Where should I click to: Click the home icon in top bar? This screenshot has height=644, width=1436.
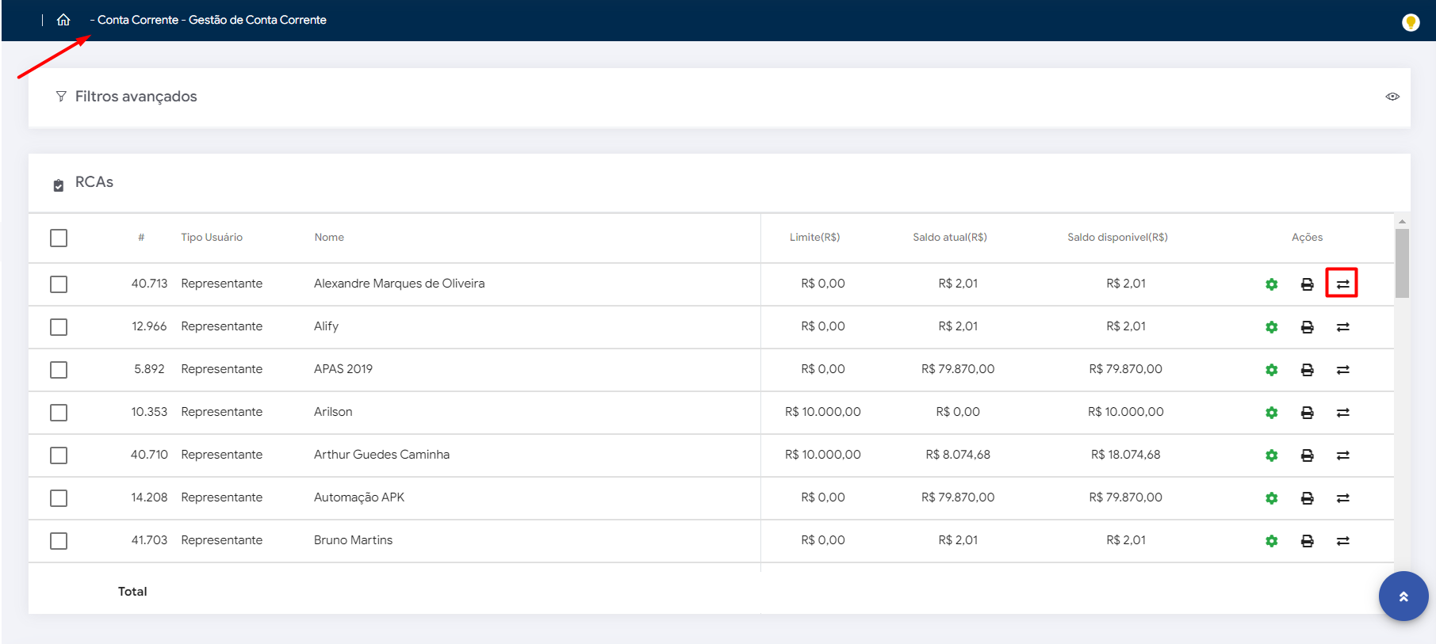click(63, 20)
